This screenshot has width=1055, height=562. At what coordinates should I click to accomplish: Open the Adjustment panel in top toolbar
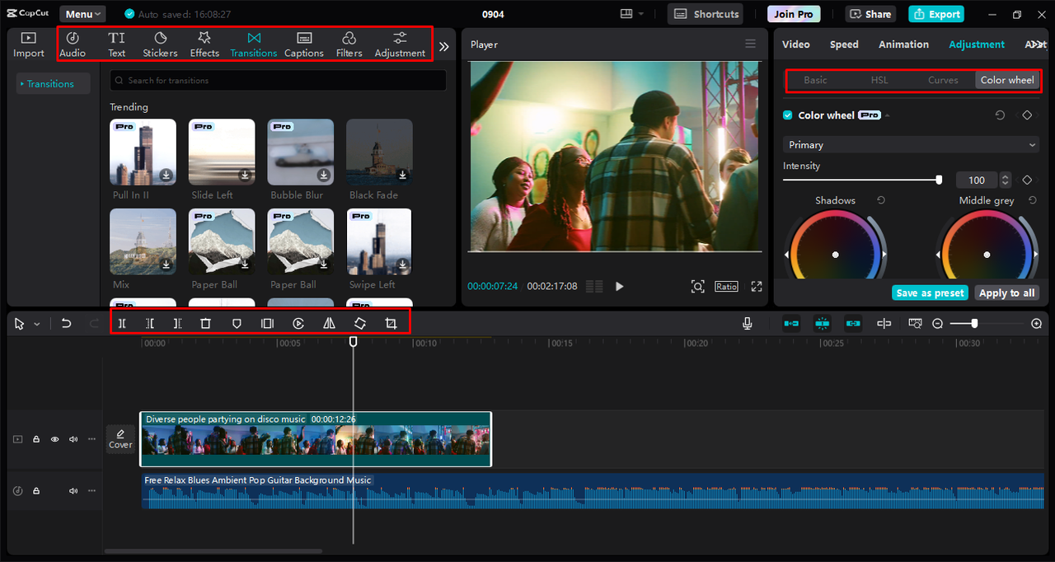[400, 44]
